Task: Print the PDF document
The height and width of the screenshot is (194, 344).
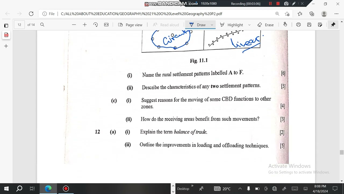Action: [x=298, y=25]
